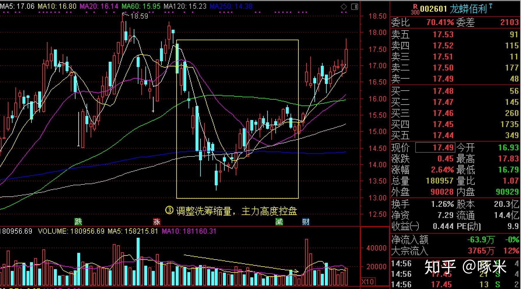521x289 pixels.
Task: Open the green 跌 event marker
Action: pos(78,222)
